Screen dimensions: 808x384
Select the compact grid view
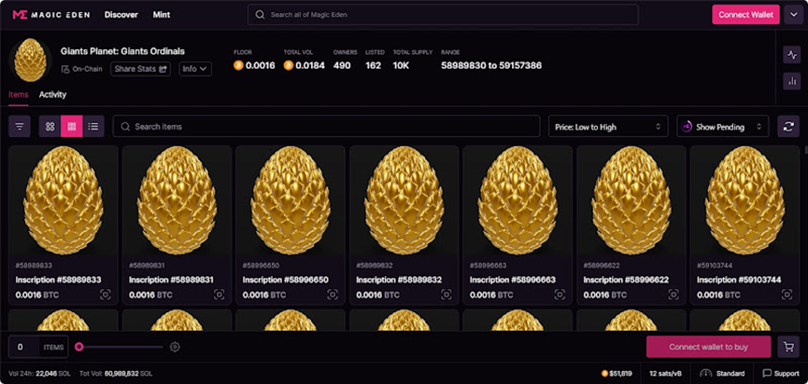pos(72,127)
